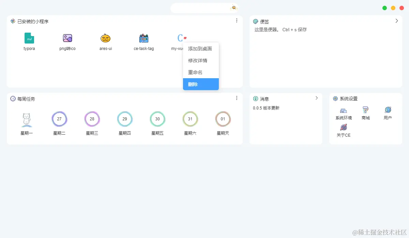Expand the 消息 panel arrow

click(x=317, y=98)
